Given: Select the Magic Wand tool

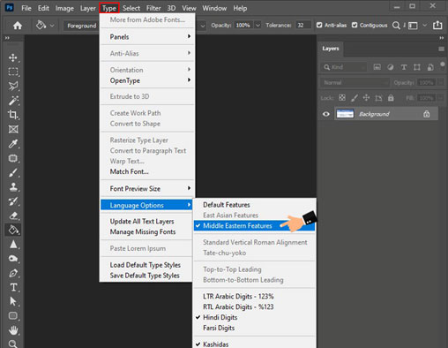Looking at the screenshot, I should [x=13, y=101].
